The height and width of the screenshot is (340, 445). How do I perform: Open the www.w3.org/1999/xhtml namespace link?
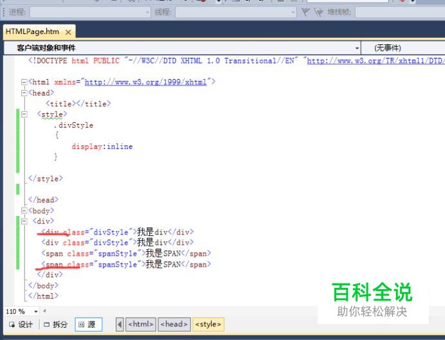(x=145, y=82)
